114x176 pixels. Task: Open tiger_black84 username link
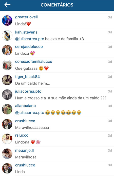pos(28,77)
